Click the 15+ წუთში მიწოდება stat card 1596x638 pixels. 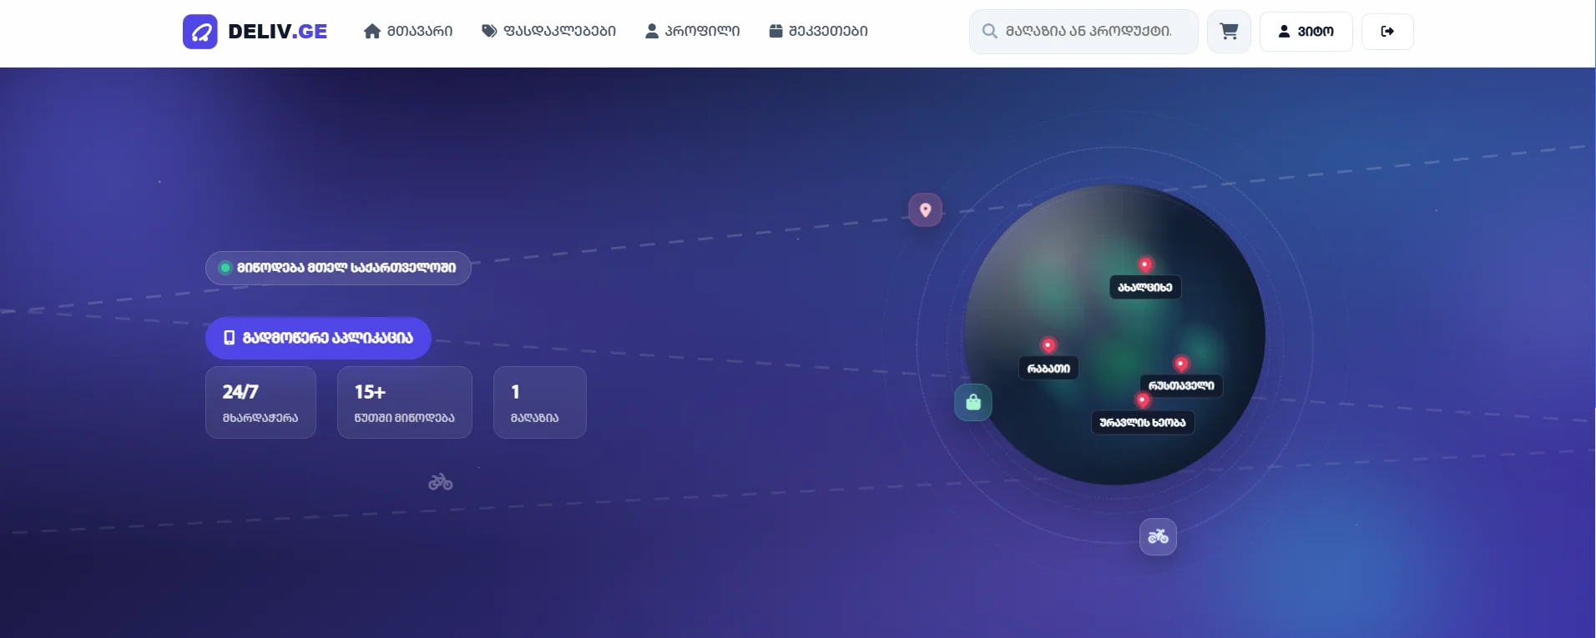click(405, 402)
